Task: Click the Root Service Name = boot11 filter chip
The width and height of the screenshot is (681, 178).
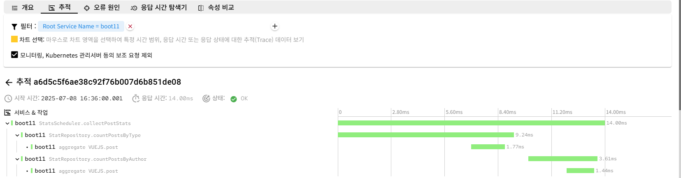Action: coord(81,26)
